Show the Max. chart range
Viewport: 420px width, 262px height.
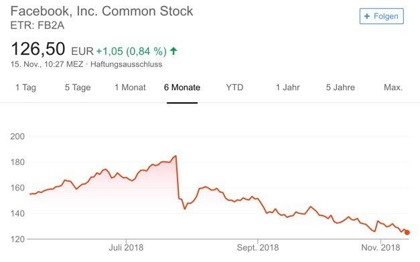(393, 88)
